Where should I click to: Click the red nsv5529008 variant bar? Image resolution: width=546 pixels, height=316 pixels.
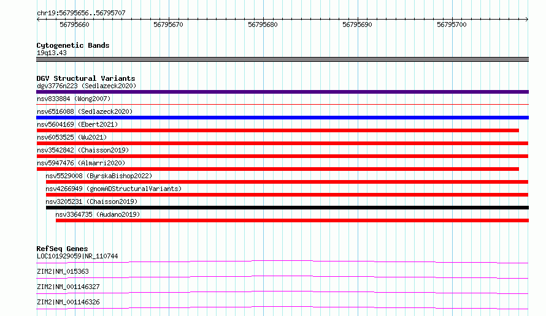point(287,182)
